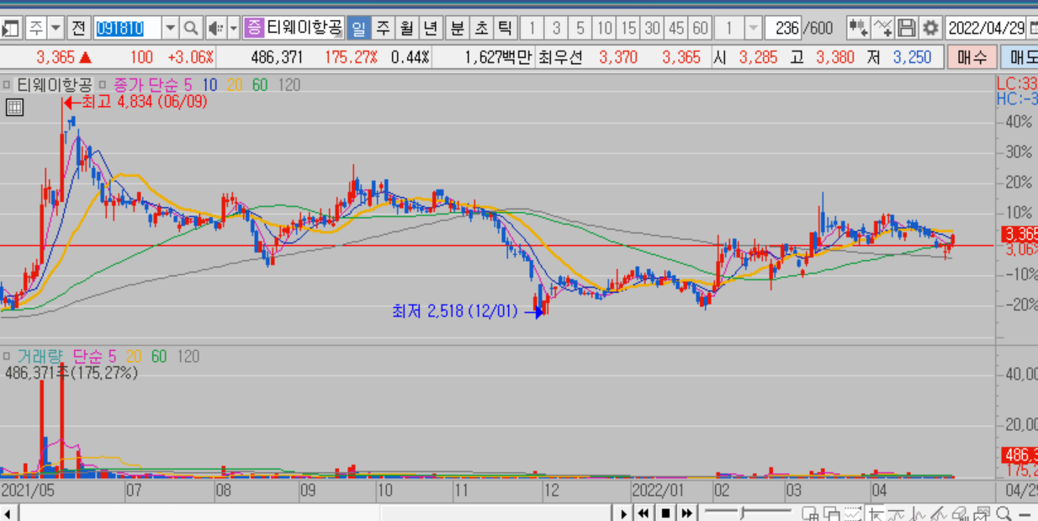The image size is (1038, 521).
Task: Click the overlapping windows icon
Action: pyautogui.click(x=832, y=513)
